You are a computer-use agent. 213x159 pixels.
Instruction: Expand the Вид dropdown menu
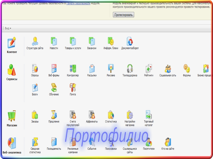point(8,28)
